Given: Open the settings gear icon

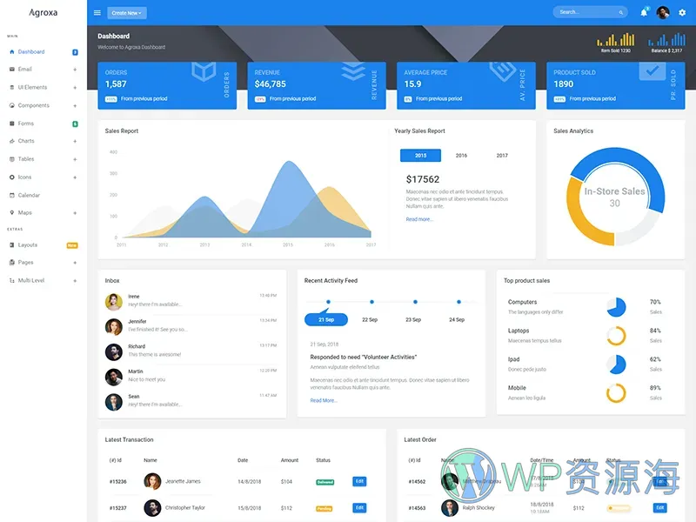Looking at the screenshot, I should point(682,12).
